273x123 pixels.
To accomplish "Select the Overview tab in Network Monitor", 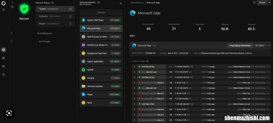I will click(101, 12).
